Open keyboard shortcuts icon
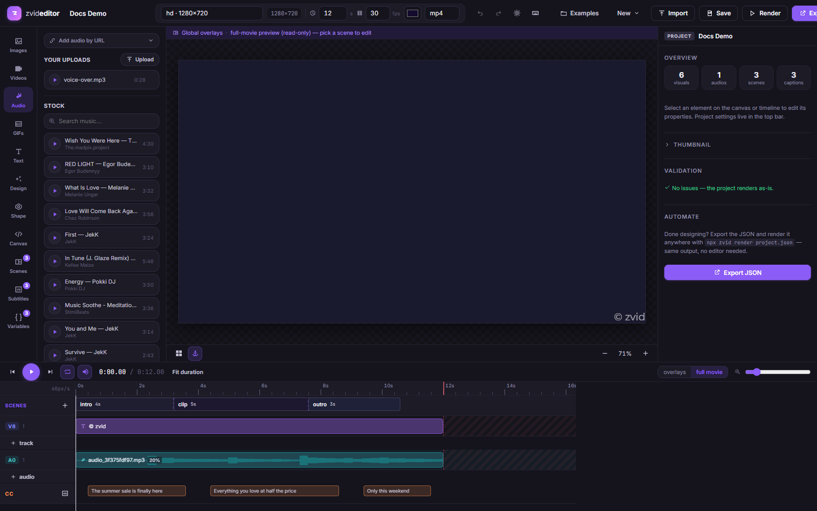 [x=535, y=13]
